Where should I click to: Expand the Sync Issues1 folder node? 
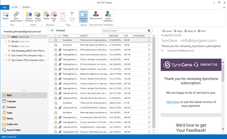coord(6,60)
